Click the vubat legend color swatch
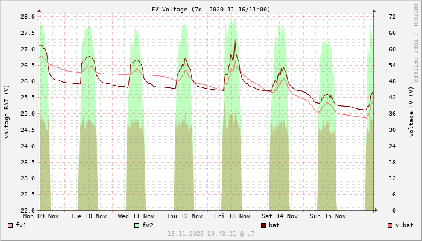Image resolution: width=422 pixels, height=241 pixels. coord(390,225)
